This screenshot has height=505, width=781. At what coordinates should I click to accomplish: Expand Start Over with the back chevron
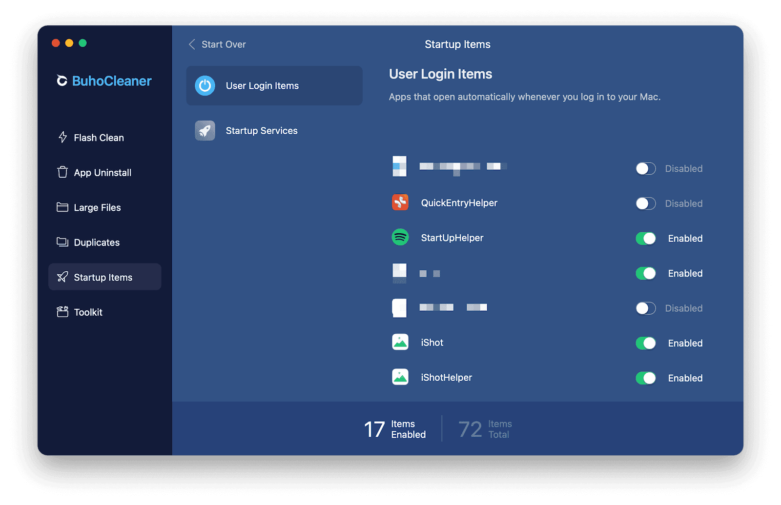(192, 44)
